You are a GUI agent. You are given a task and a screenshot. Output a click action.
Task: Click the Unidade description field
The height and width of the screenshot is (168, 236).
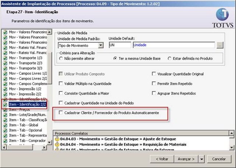pyautogui.click(x=174, y=45)
